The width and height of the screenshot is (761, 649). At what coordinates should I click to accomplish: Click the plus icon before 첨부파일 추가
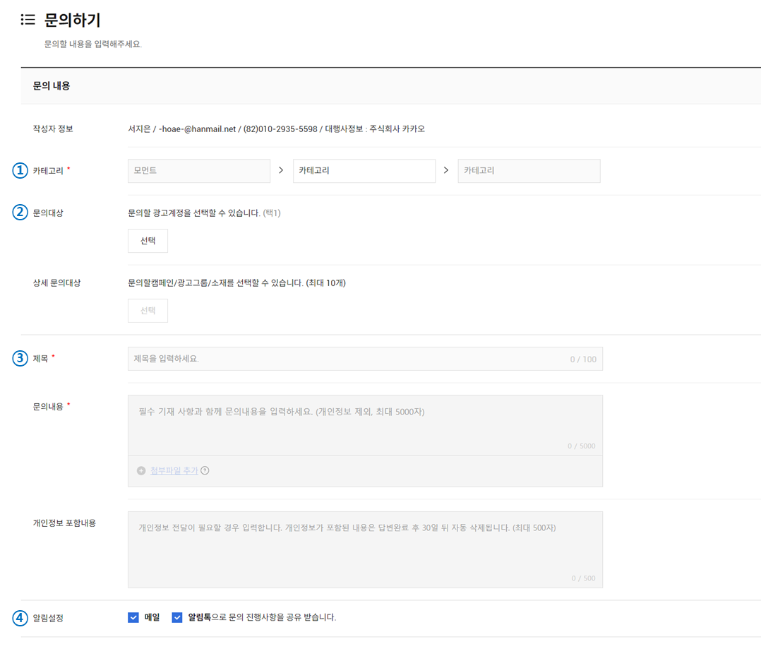141,471
